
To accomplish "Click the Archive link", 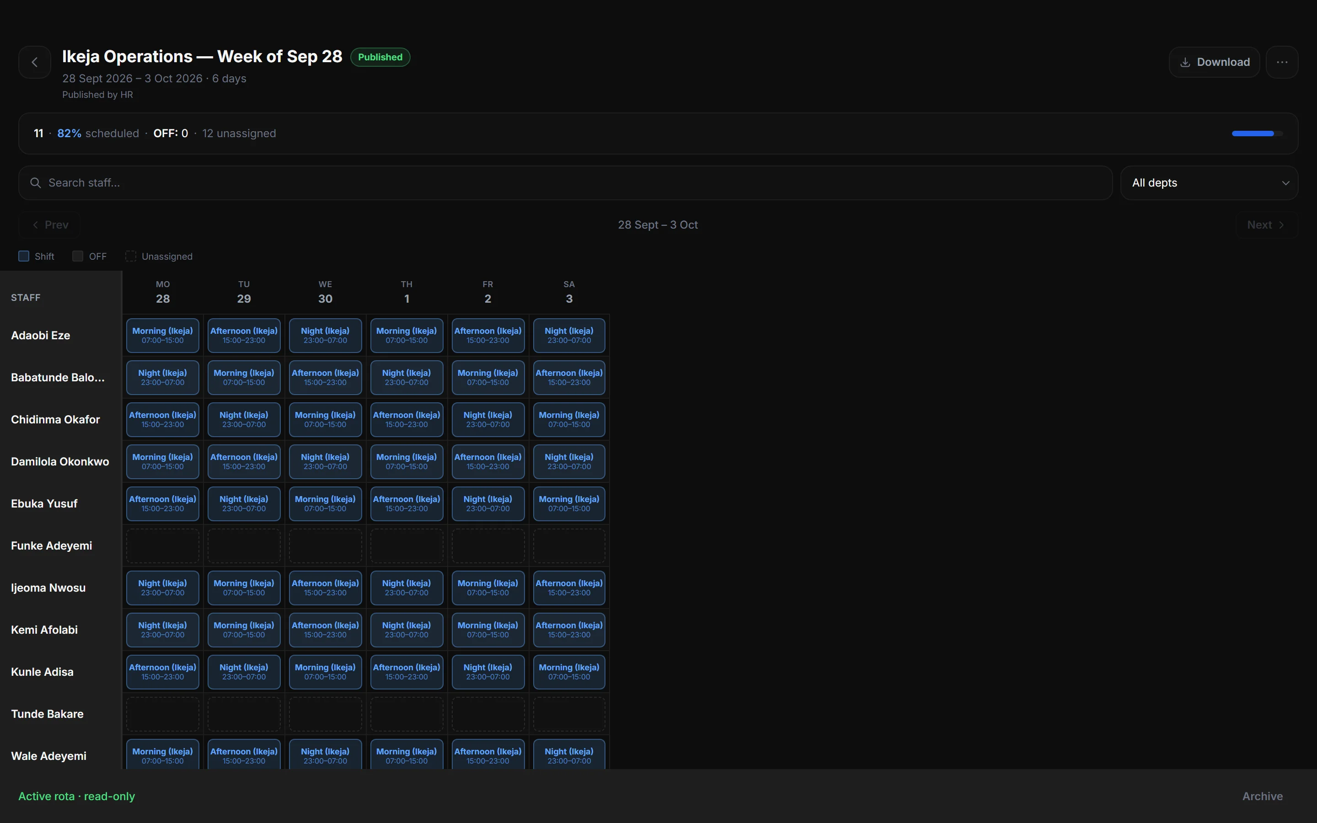I will (x=1262, y=796).
